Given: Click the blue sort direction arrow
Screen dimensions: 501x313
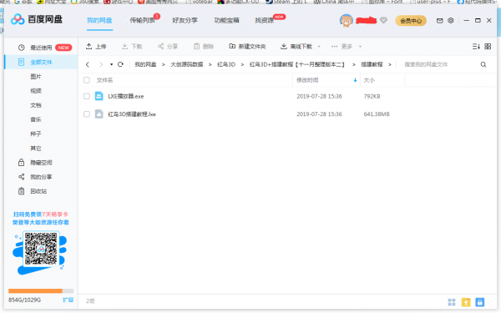Looking at the screenshot, I should click(x=356, y=80).
